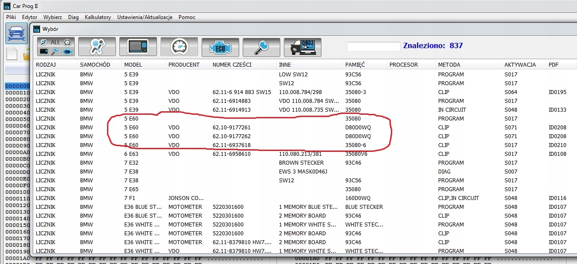
Task: Choose the car radio category filter
Action: point(138,46)
